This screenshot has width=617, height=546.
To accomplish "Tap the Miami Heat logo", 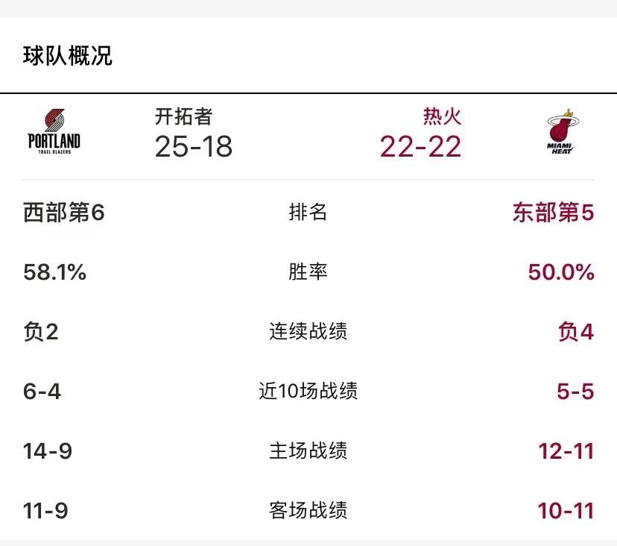I will [x=563, y=131].
